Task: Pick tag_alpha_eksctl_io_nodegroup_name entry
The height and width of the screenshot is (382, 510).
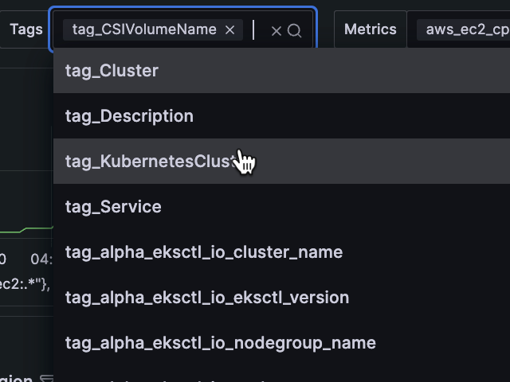Action: (220, 343)
